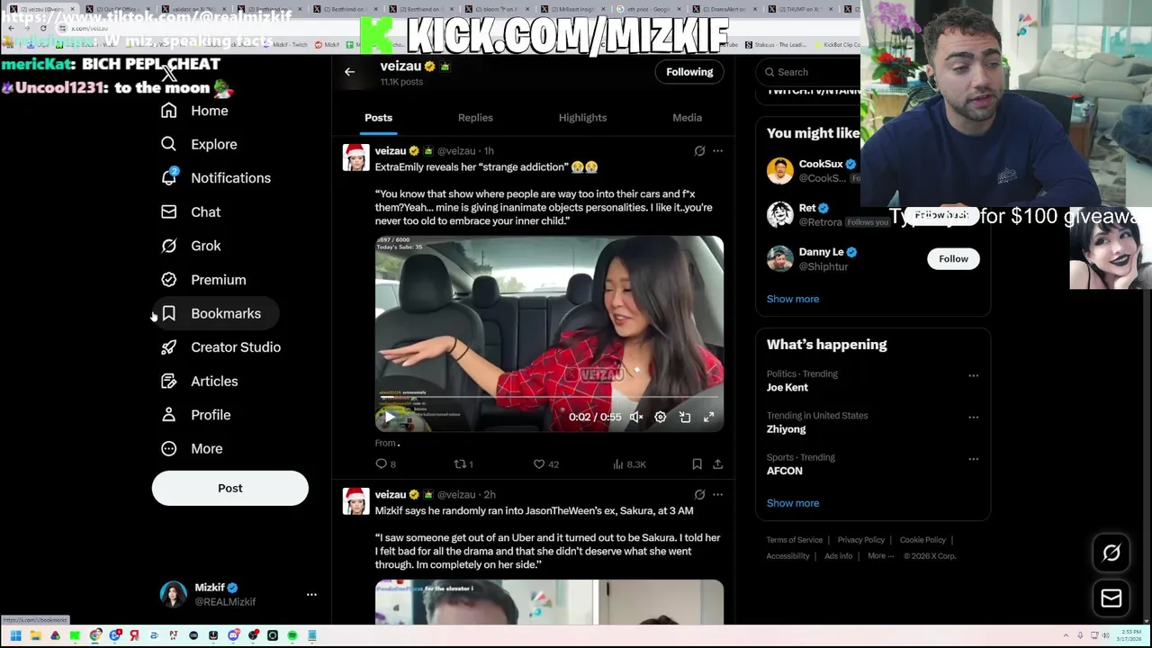Show more trends under What's happening
Image resolution: width=1152 pixels, height=648 pixels.
click(x=793, y=503)
